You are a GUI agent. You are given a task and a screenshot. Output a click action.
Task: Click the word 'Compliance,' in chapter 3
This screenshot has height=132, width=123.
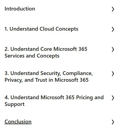point(78,73)
